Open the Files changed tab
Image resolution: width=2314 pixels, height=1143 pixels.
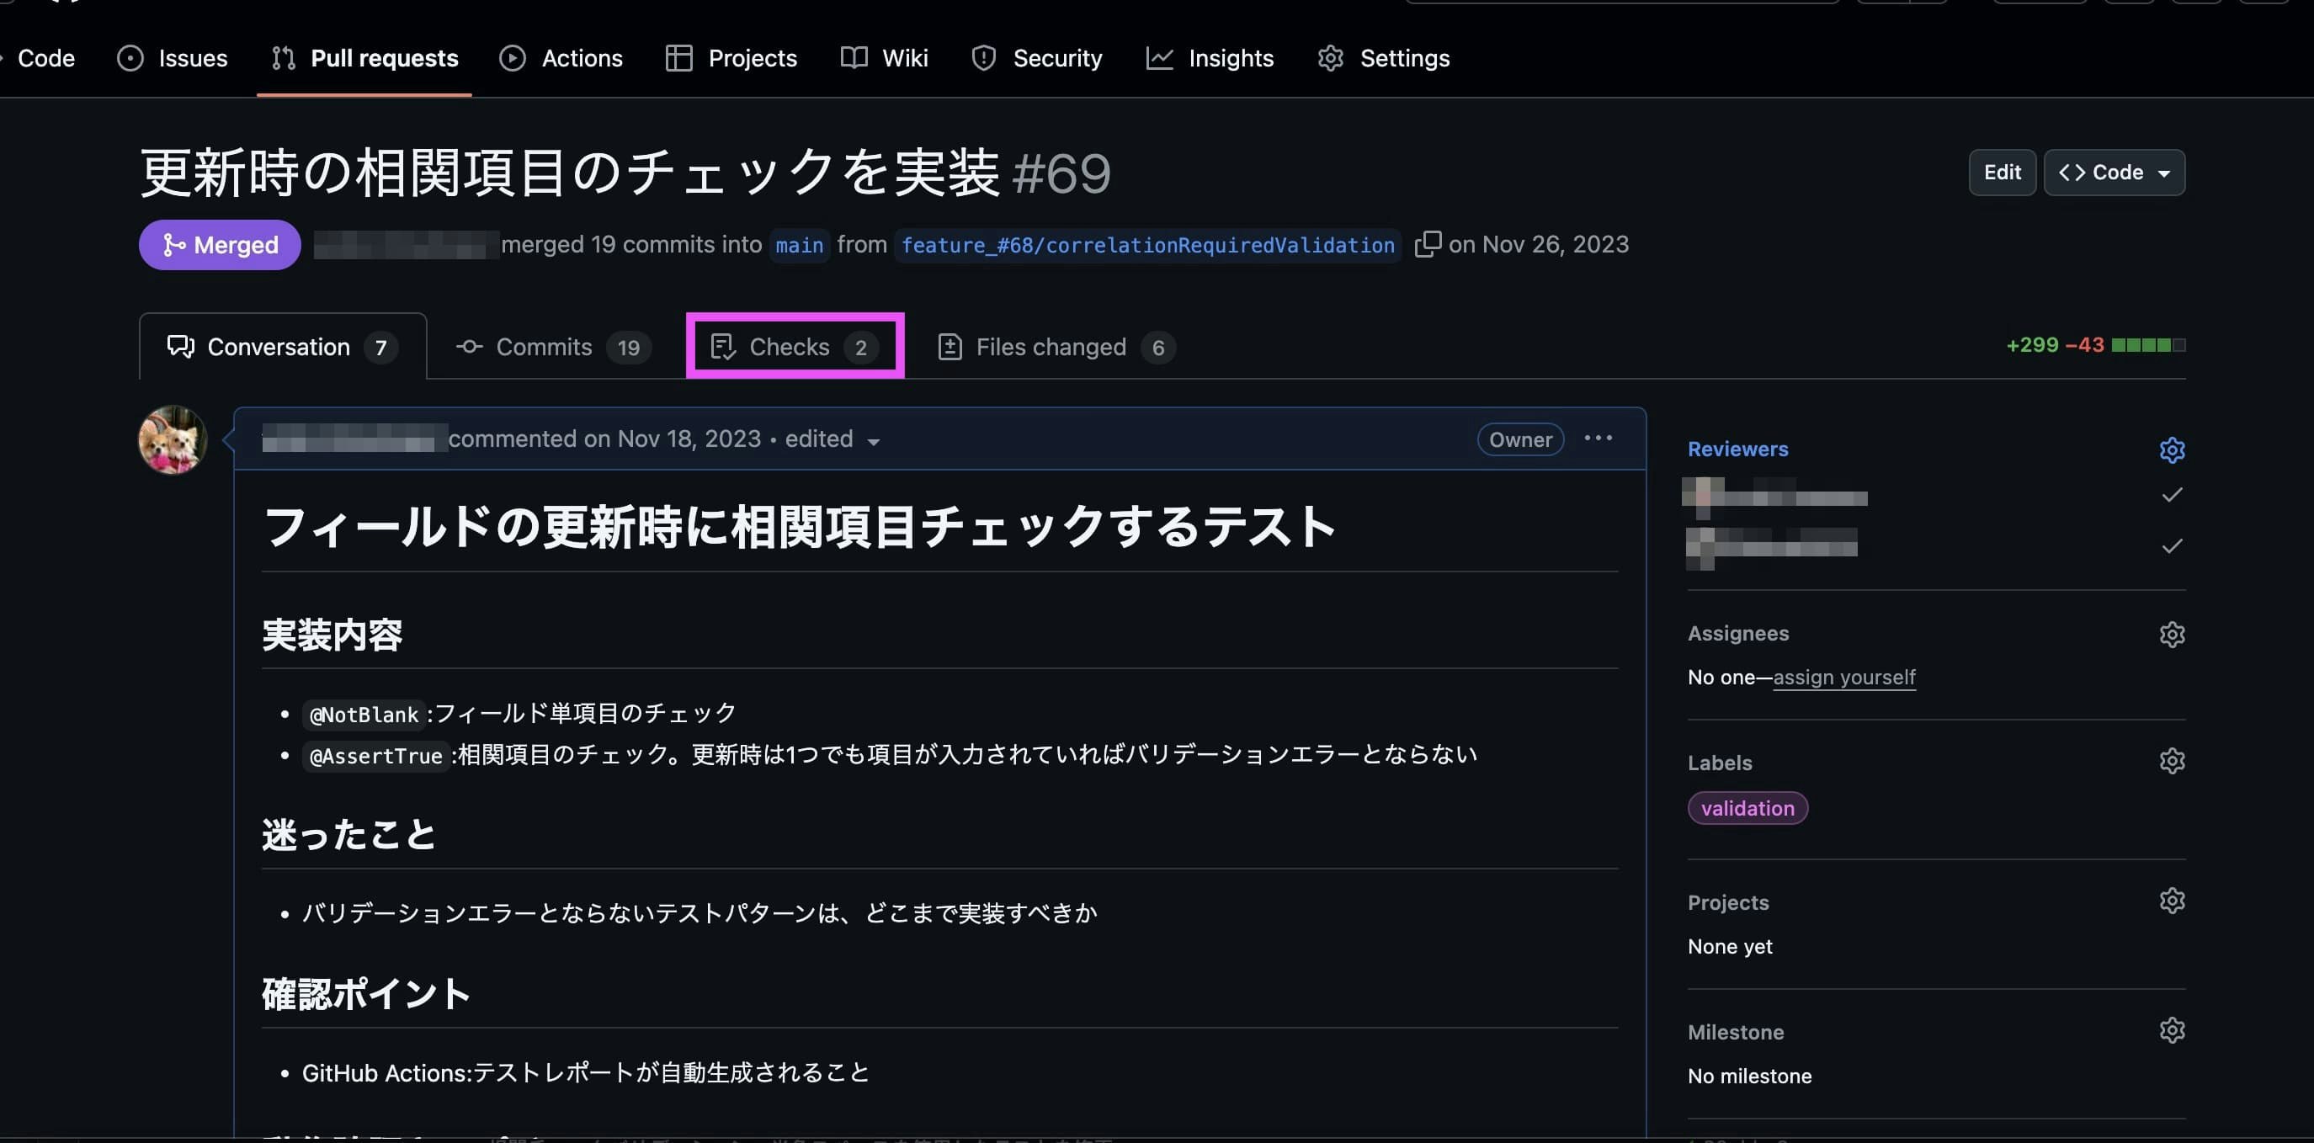pyautogui.click(x=1051, y=347)
